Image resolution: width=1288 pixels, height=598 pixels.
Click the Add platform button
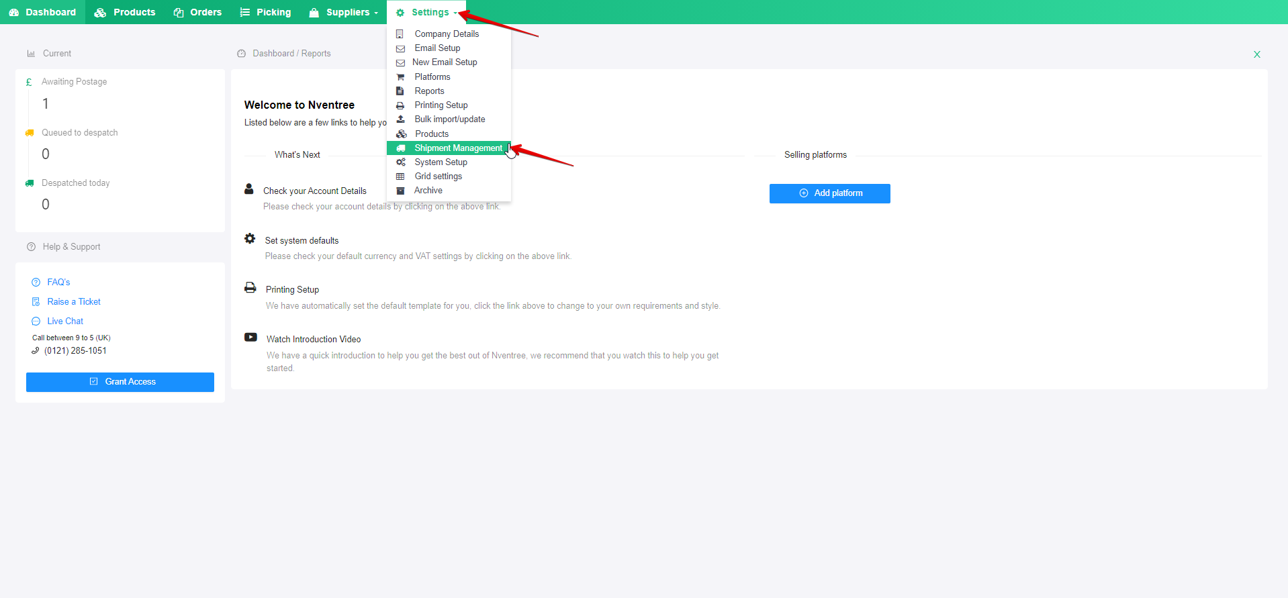(x=830, y=193)
